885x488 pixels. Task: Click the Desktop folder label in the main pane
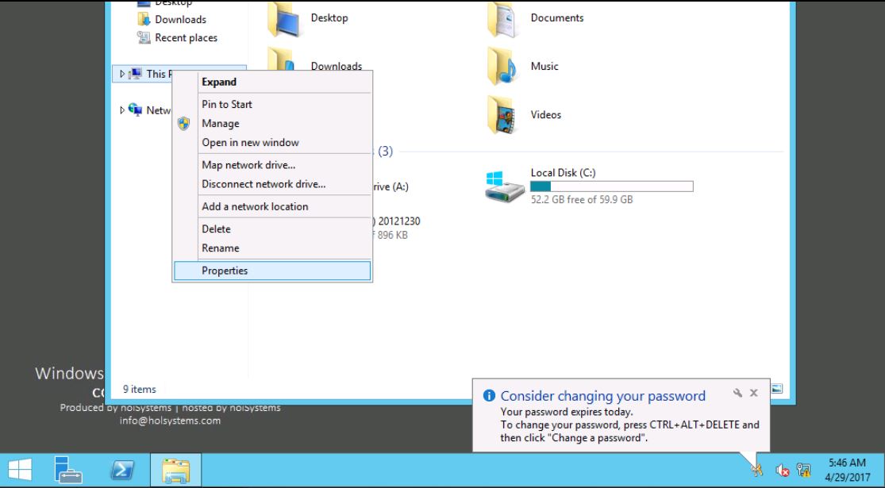[x=329, y=18]
